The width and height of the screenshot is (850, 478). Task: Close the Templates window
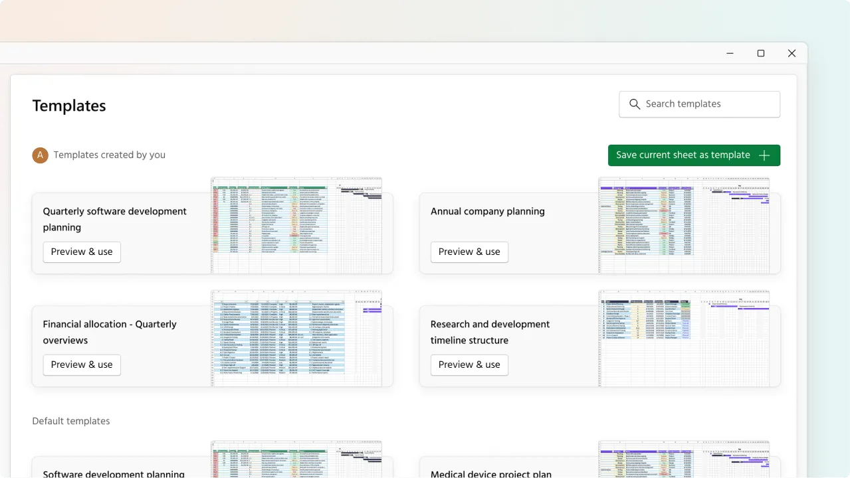click(x=792, y=53)
